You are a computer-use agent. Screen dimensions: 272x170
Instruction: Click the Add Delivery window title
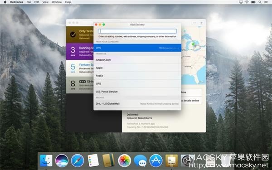point(137,24)
